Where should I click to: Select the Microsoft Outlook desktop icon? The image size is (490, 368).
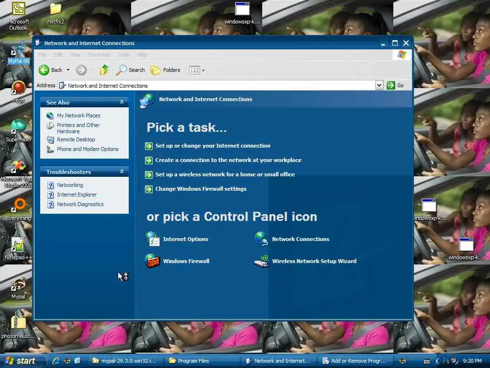[x=18, y=16]
